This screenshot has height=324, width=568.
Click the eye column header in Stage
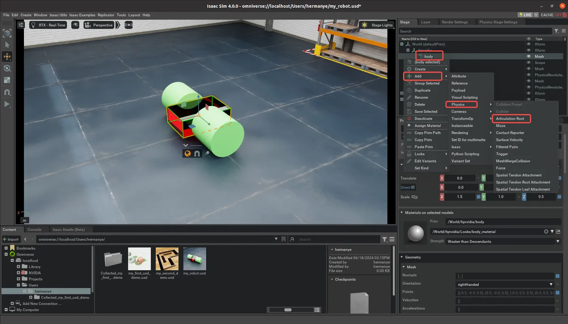(x=528, y=39)
